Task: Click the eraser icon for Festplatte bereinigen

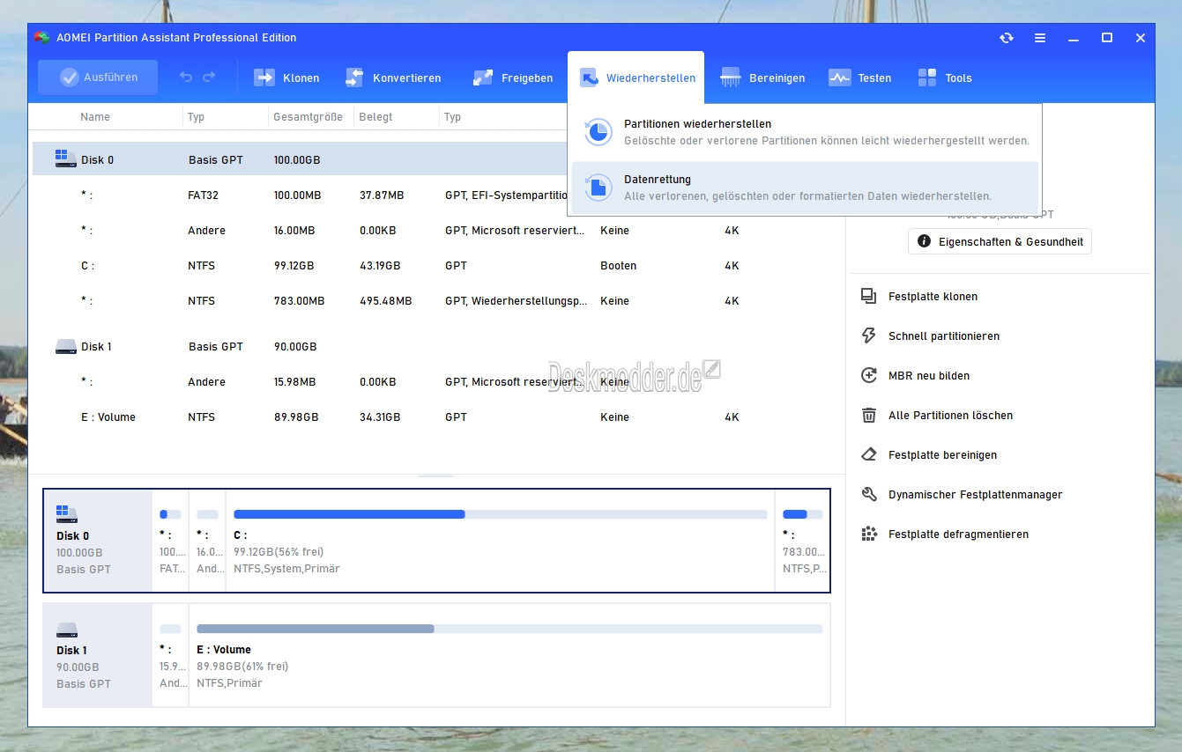Action: [869, 455]
